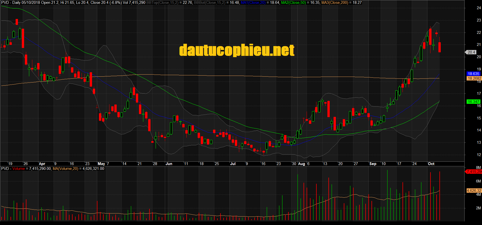Click the BBTop(Close,15,2) indicator label
Image resolution: width=482 pixels, height=225 pixels.
[162, 3]
